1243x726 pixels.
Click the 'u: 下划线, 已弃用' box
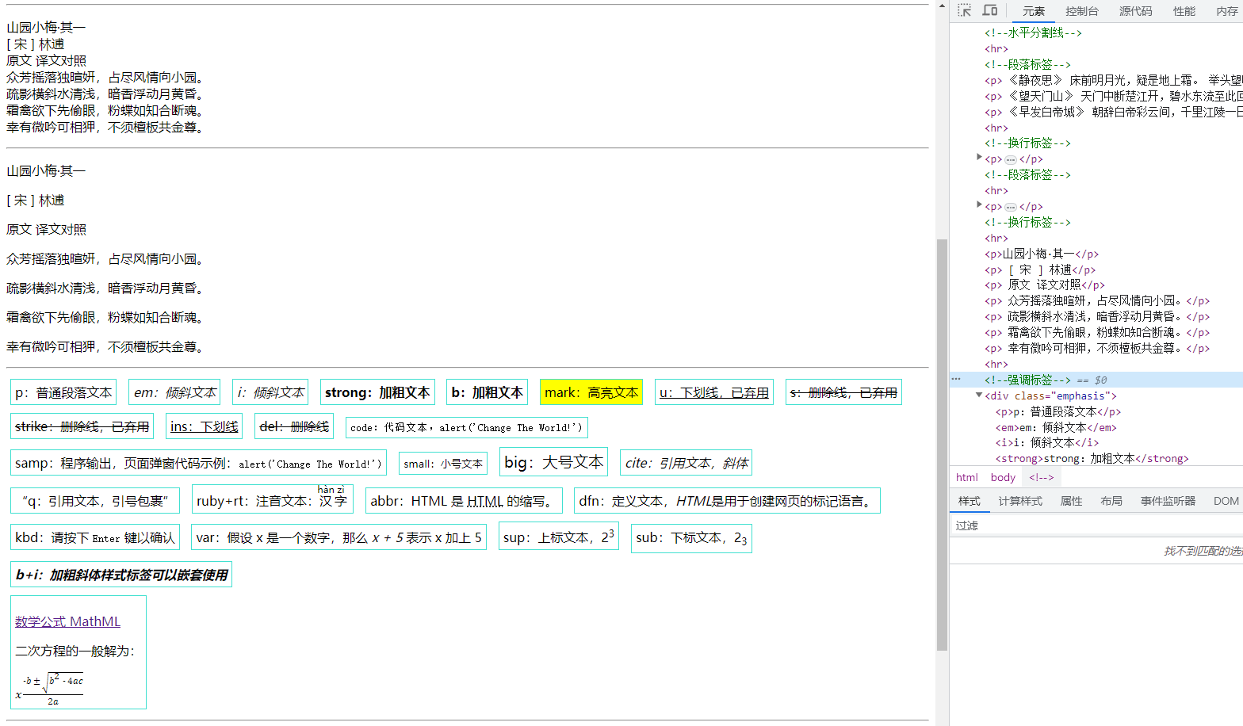coord(714,392)
